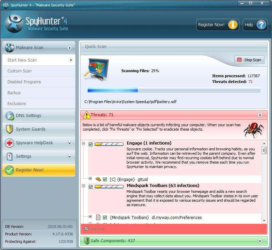Open the Exclusions sidebar item

pyautogui.click(x=39, y=104)
